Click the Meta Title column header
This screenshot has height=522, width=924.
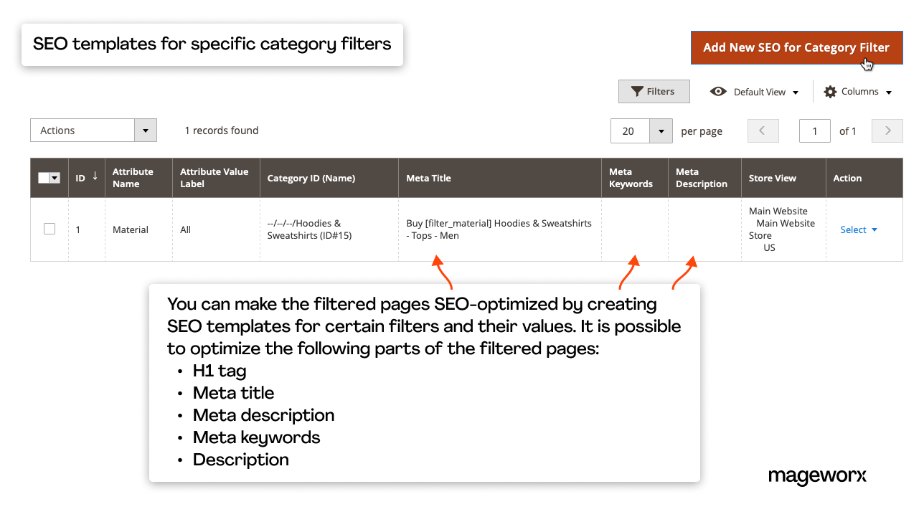[x=428, y=177]
